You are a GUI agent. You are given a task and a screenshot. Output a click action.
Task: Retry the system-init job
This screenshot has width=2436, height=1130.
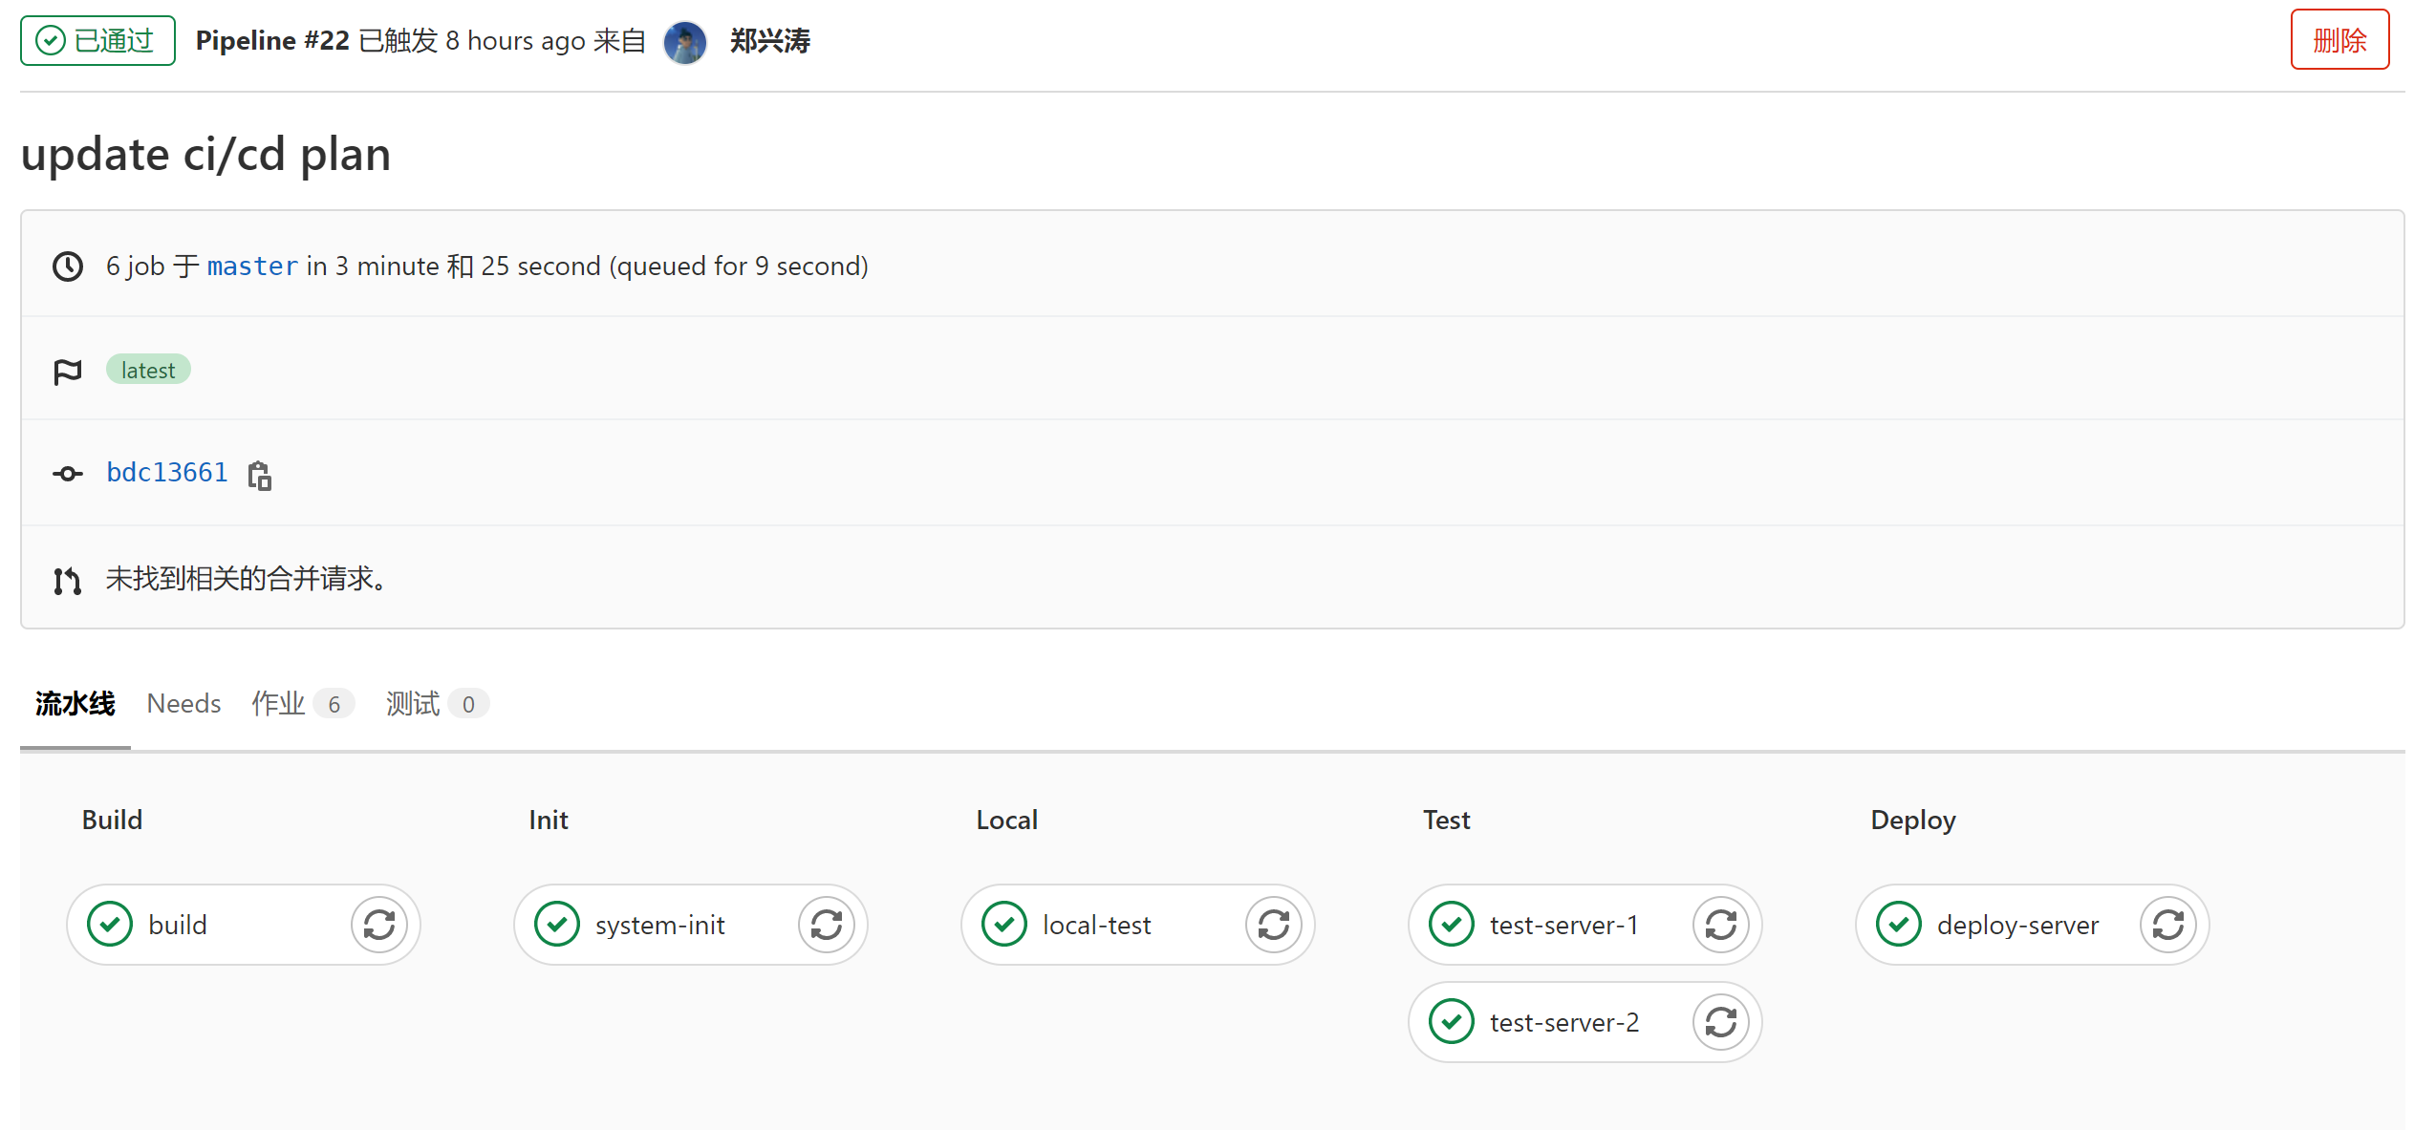(x=827, y=925)
